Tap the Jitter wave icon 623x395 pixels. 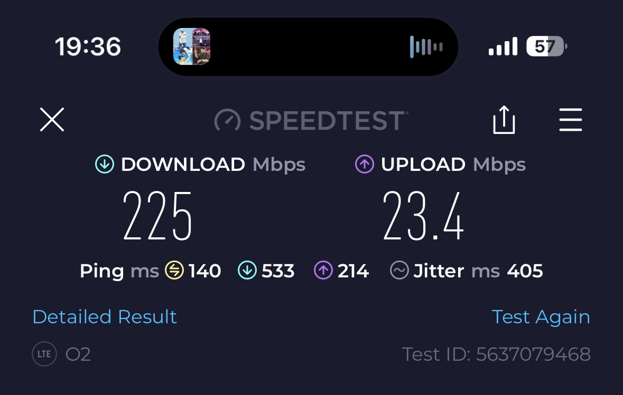coord(399,271)
